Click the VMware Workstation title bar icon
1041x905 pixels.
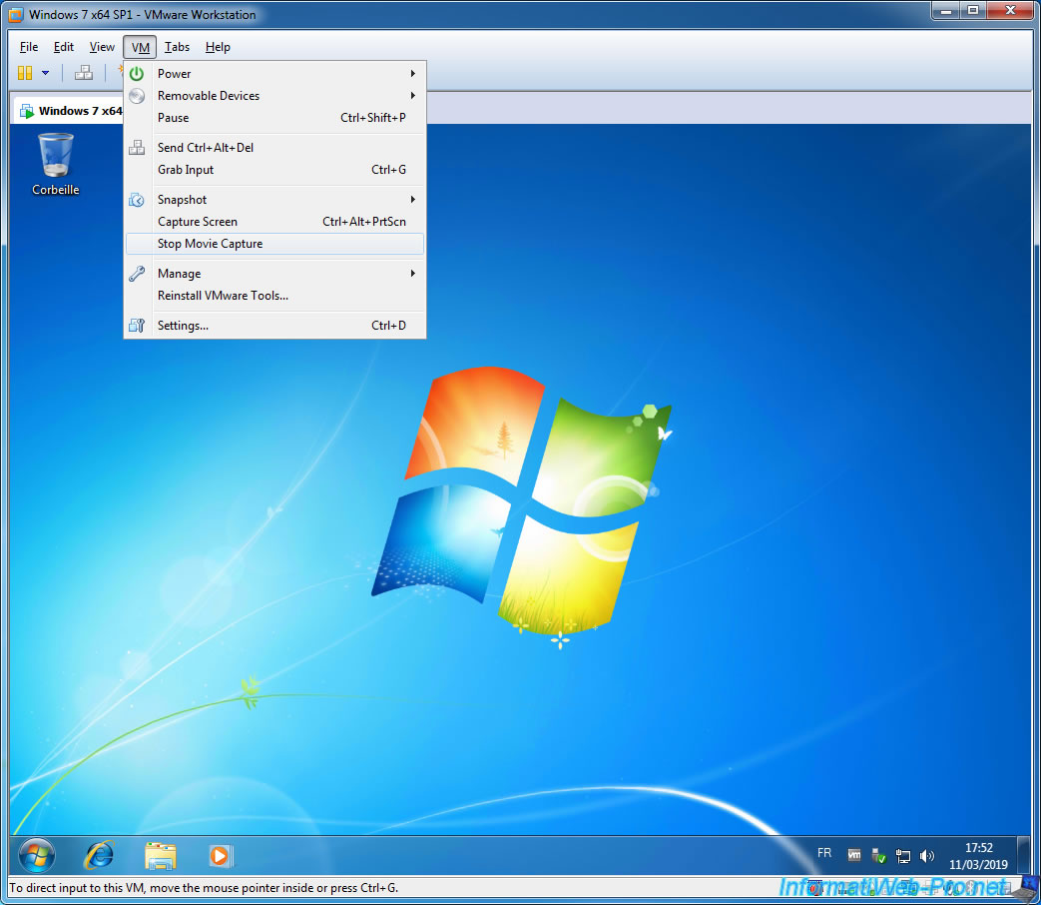coord(16,15)
